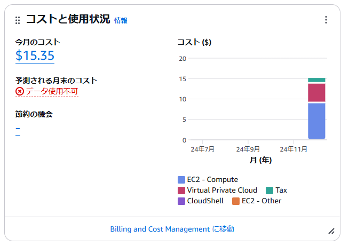This screenshot has height=246, width=349.
Task: Click the red error icon by データ使用不可
Action: pos(20,91)
